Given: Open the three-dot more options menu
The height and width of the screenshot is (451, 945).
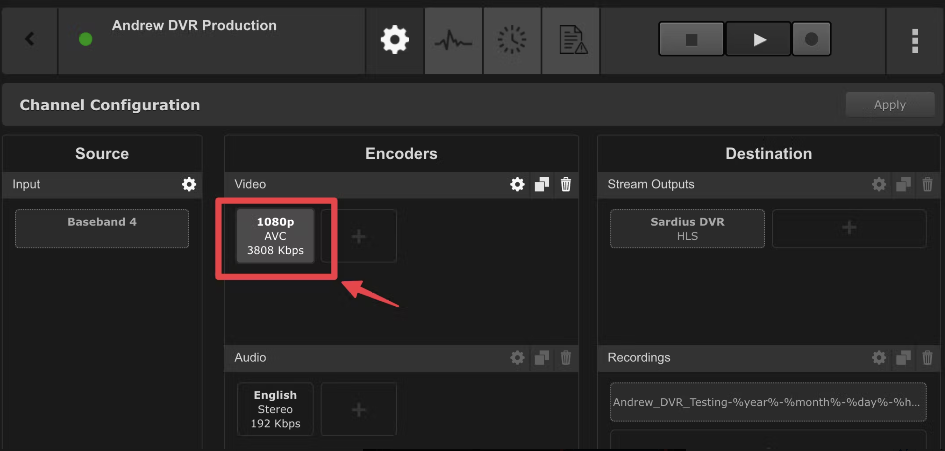Looking at the screenshot, I should [915, 41].
